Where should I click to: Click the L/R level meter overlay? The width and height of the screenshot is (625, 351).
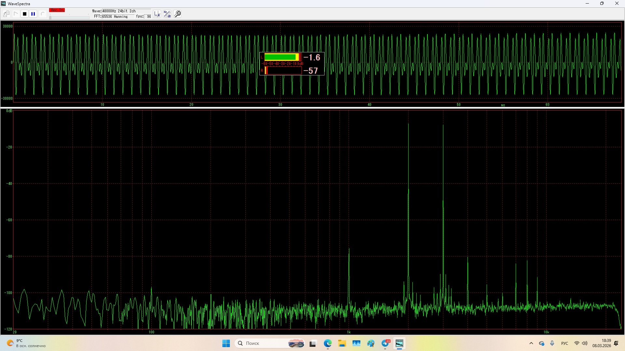[292, 64]
